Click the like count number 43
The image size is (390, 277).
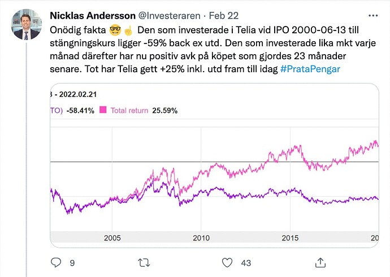(x=245, y=263)
